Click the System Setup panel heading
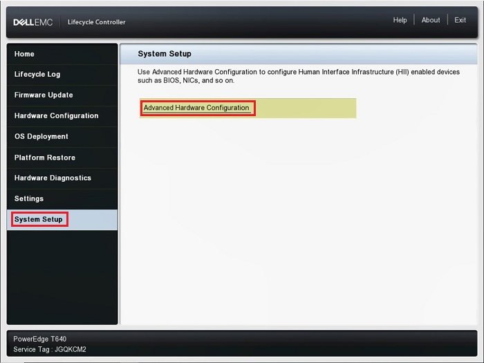The width and height of the screenshot is (484, 363). [x=165, y=54]
